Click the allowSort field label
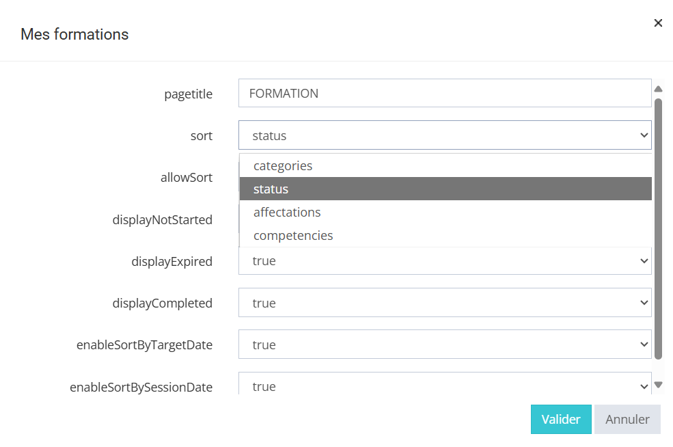673x447 pixels. pos(187,178)
